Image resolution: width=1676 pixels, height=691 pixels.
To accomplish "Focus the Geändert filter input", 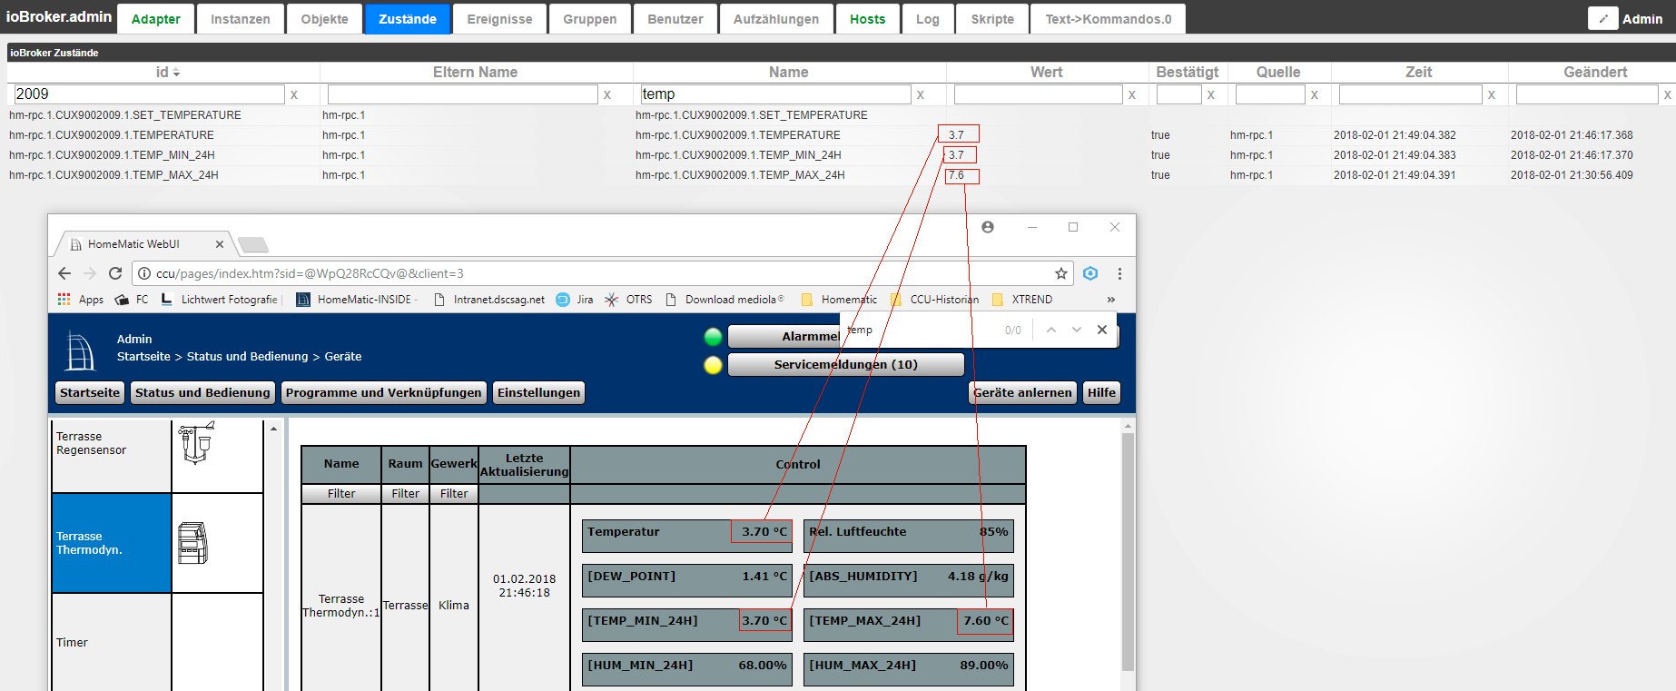I will click(x=1587, y=94).
